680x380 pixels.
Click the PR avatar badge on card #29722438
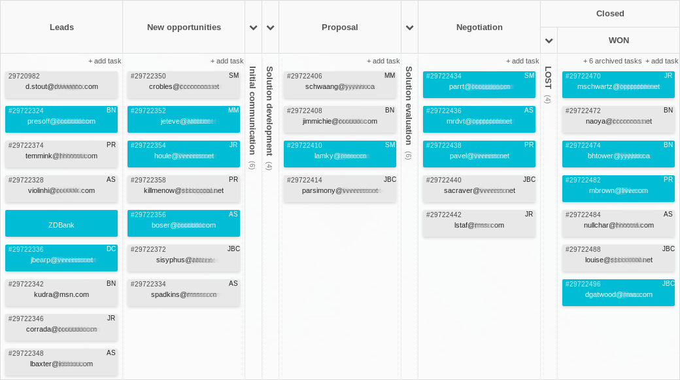coord(529,145)
